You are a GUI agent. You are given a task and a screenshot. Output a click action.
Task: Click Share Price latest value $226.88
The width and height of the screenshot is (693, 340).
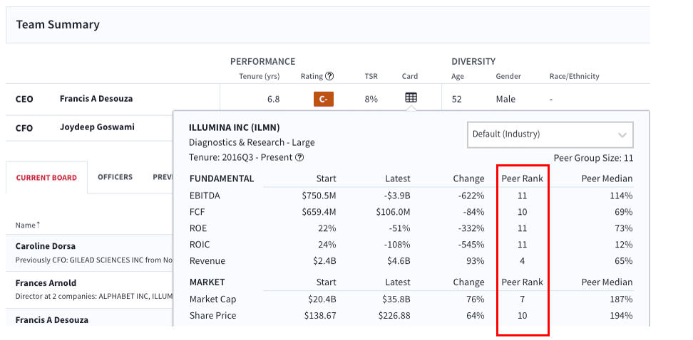[x=394, y=316]
